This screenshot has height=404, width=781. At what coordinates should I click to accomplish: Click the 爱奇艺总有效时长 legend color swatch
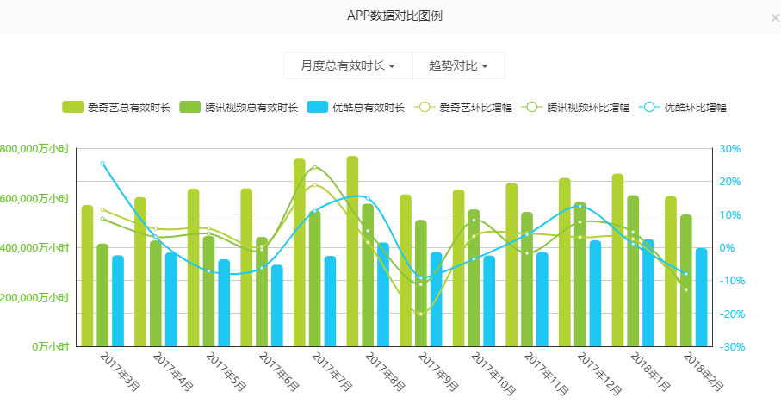point(72,108)
